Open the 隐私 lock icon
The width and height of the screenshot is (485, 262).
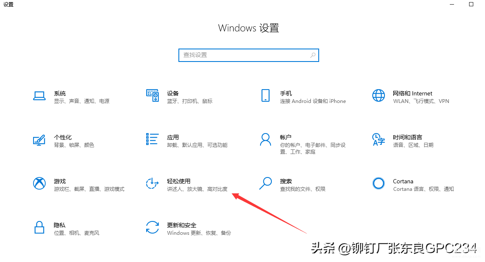click(39, 227)
